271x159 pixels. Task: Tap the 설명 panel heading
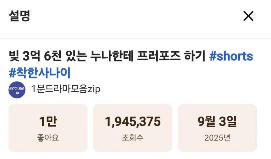tap(19, 16)
